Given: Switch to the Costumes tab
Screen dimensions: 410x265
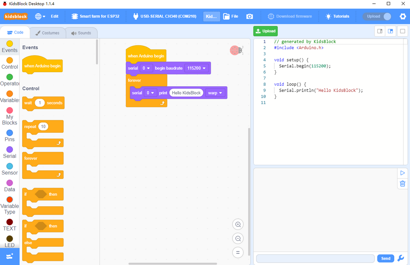Looking at the screenshot, I should (47, 33).
